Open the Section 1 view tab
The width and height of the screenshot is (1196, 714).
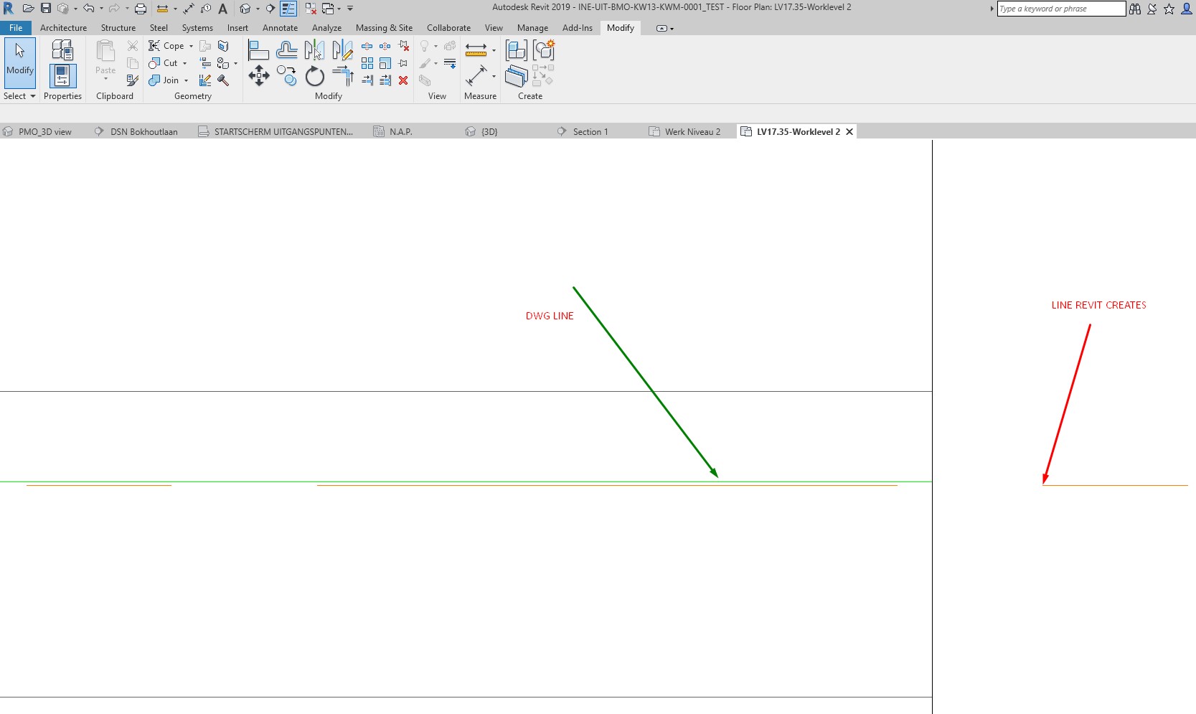click(x=590, y=131)
